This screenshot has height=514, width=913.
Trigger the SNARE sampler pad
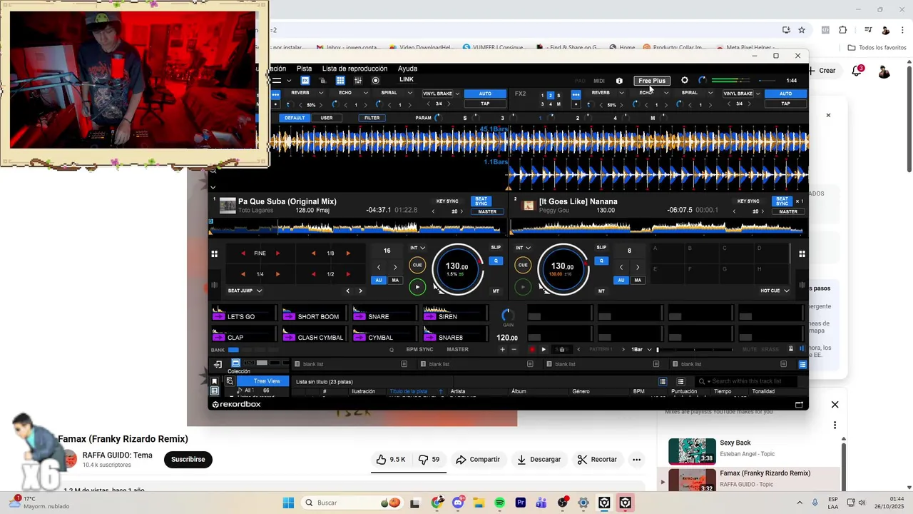pos(384,314)
